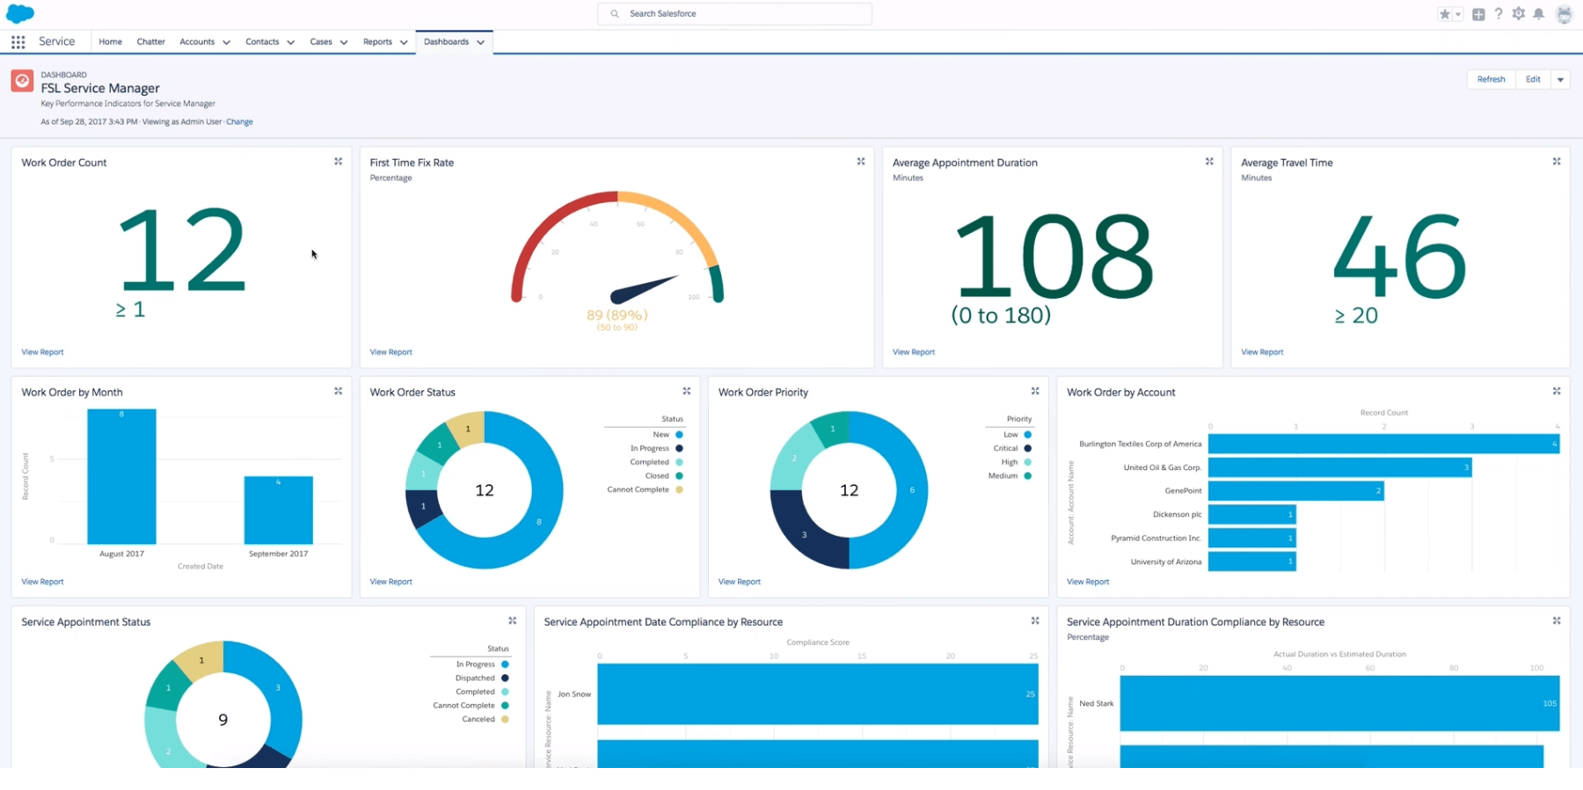Viewport: 1583px width, 790px height.
Task: Click the Dispatched legend dot in Service Appointment Status
Action: pos(505,678)
